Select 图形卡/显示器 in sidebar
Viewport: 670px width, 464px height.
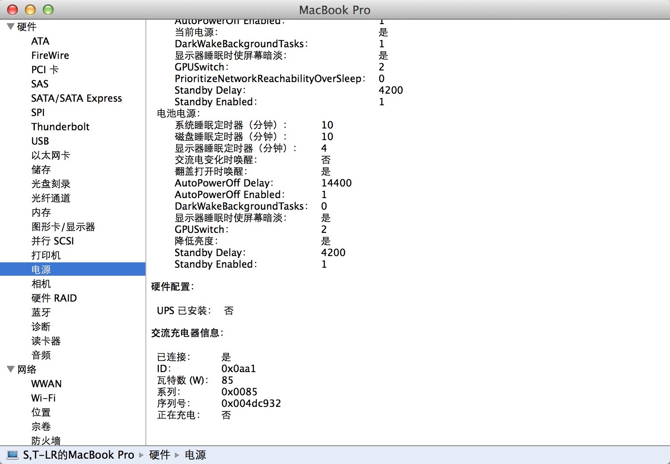63,227
